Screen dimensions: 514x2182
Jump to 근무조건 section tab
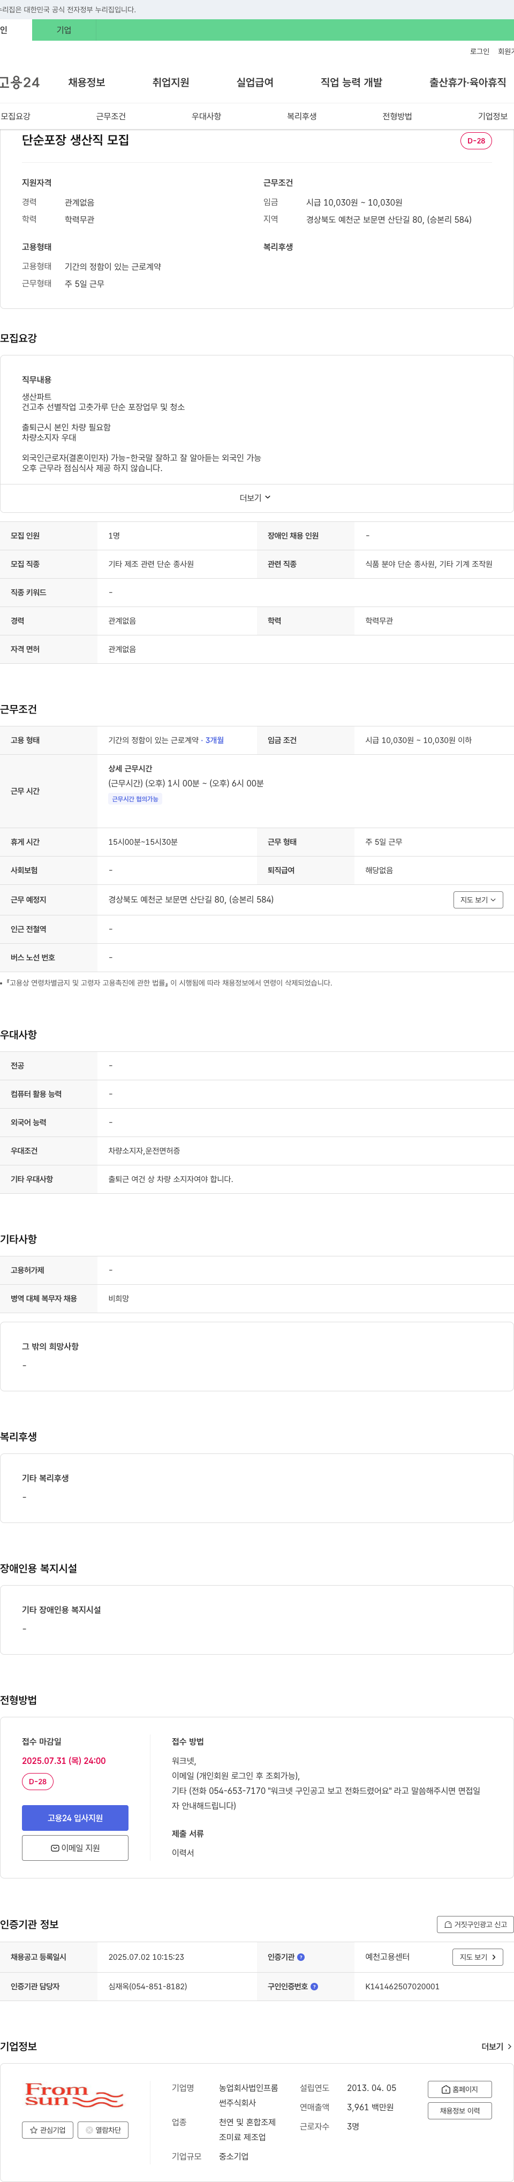coord(111,116)
